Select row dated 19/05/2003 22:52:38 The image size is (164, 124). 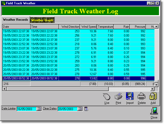[x=78, y=44]
